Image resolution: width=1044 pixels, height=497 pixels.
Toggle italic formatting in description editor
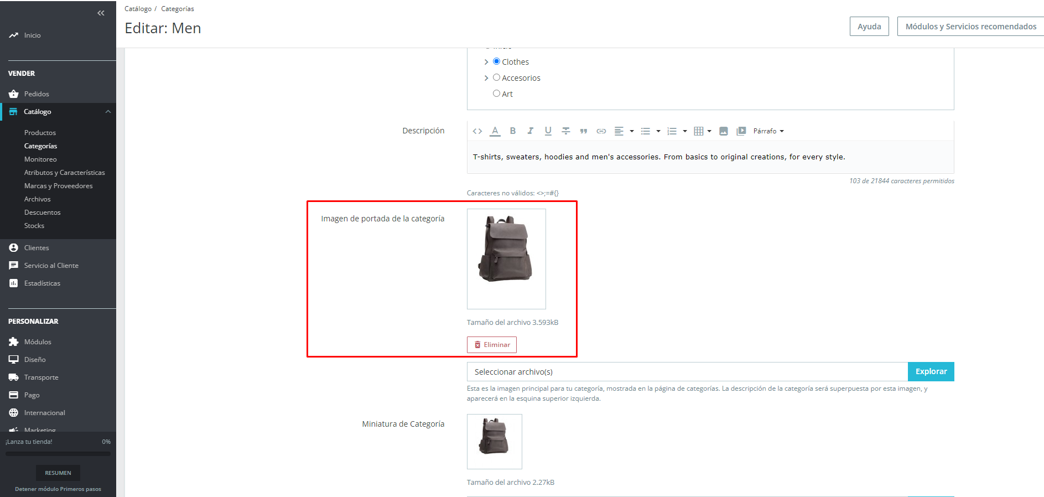[531, 131]
